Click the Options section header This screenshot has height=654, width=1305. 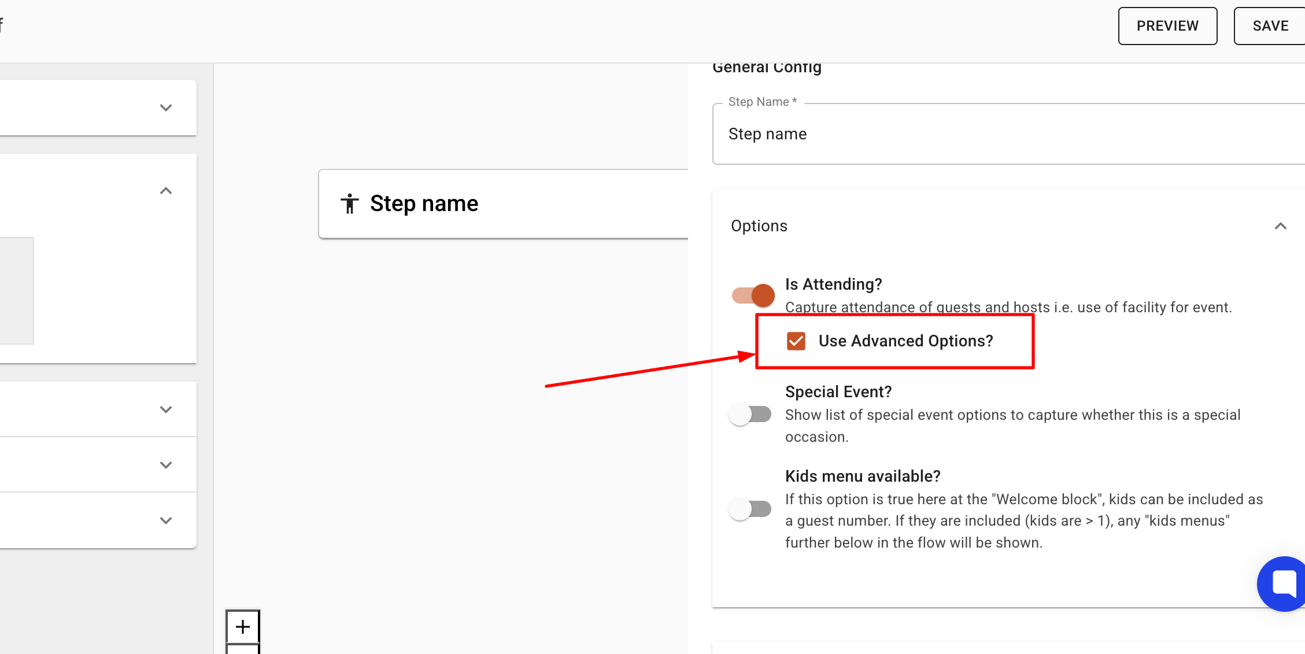click(x=759, y=226)
